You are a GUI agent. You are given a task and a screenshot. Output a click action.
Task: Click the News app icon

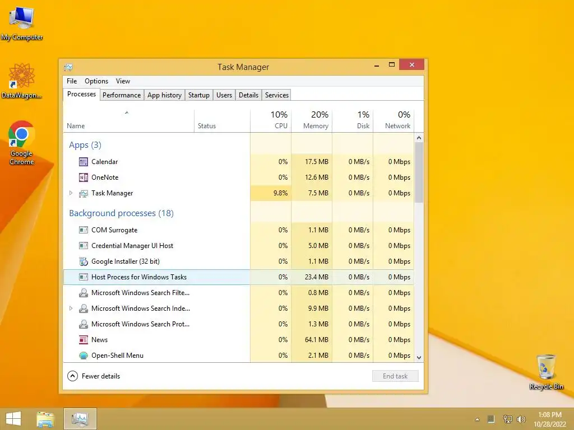click(x=84, y=340)
